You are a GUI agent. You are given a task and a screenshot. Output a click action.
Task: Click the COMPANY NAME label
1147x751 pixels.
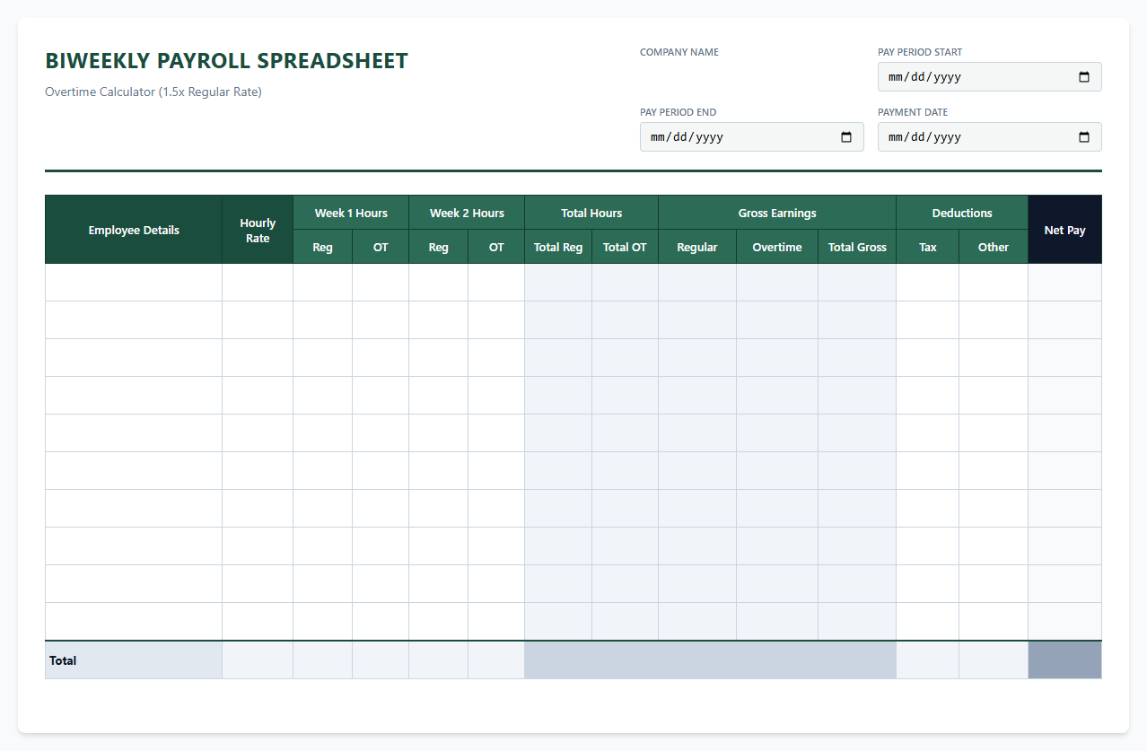tap(679, 52)
